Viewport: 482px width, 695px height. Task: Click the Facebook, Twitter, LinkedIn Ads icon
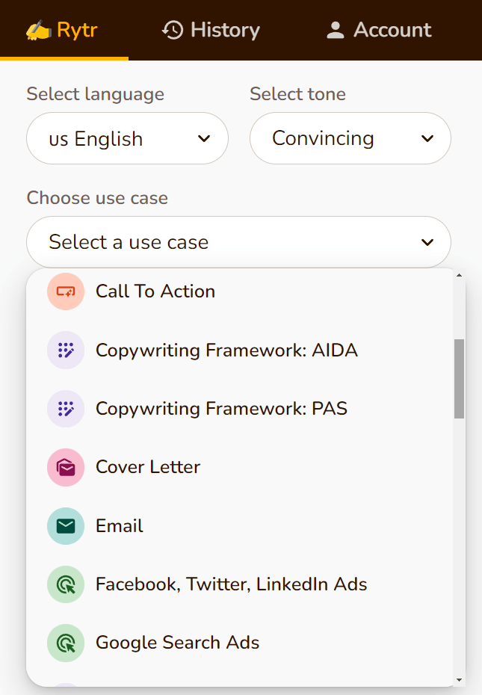(64, 584)
